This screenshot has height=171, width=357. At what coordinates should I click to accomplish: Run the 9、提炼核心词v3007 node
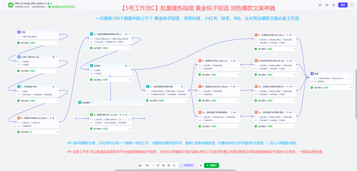coord(235,87)
